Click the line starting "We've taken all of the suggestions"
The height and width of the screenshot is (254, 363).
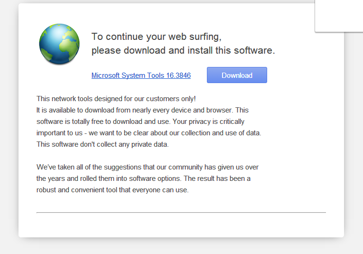(148, 167)
